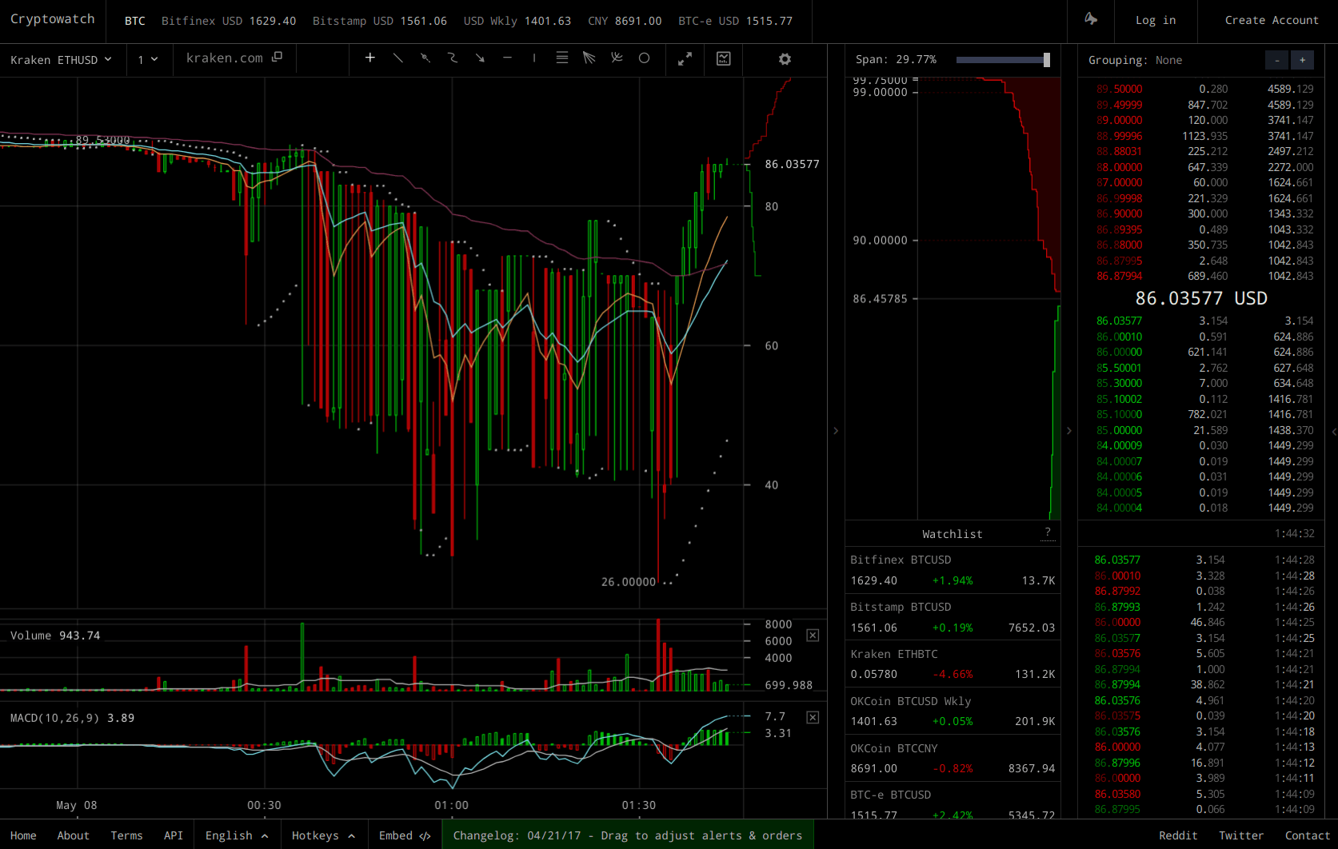Select the circle drawing tool

[x=644, y=58]
